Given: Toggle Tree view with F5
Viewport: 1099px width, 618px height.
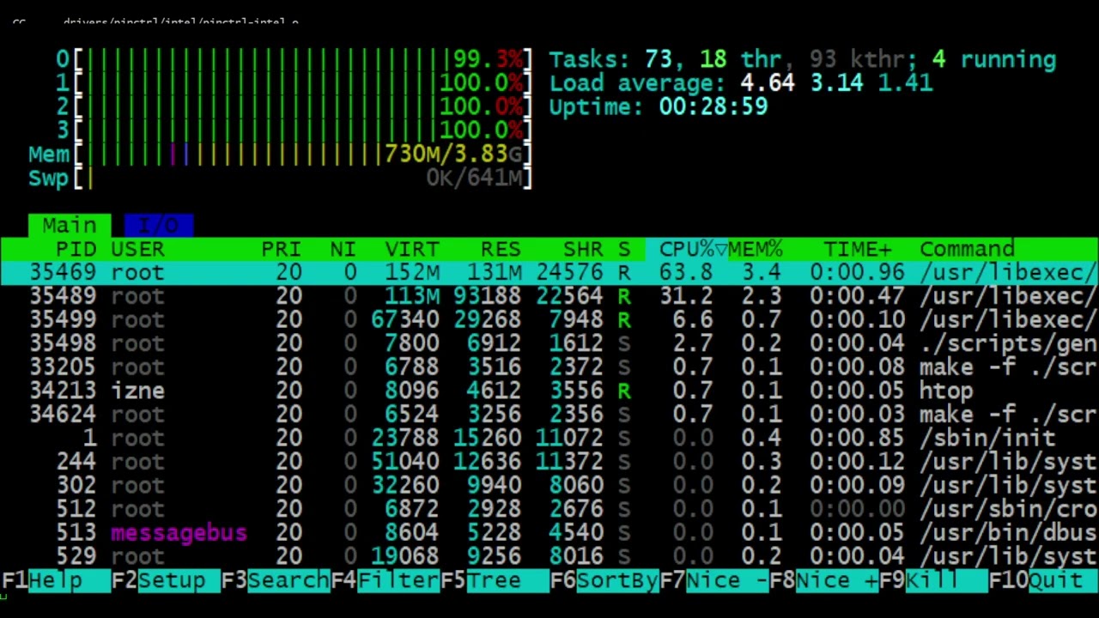Looking at the screenshot, I should pos(495,580).
